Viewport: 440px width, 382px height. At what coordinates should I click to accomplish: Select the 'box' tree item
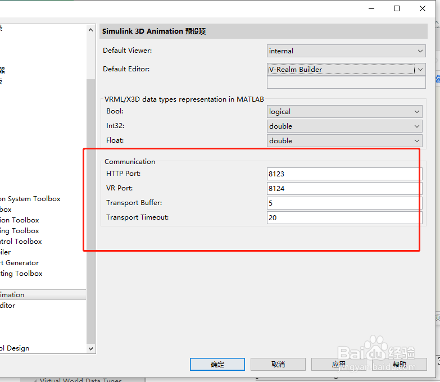[6, 210]
